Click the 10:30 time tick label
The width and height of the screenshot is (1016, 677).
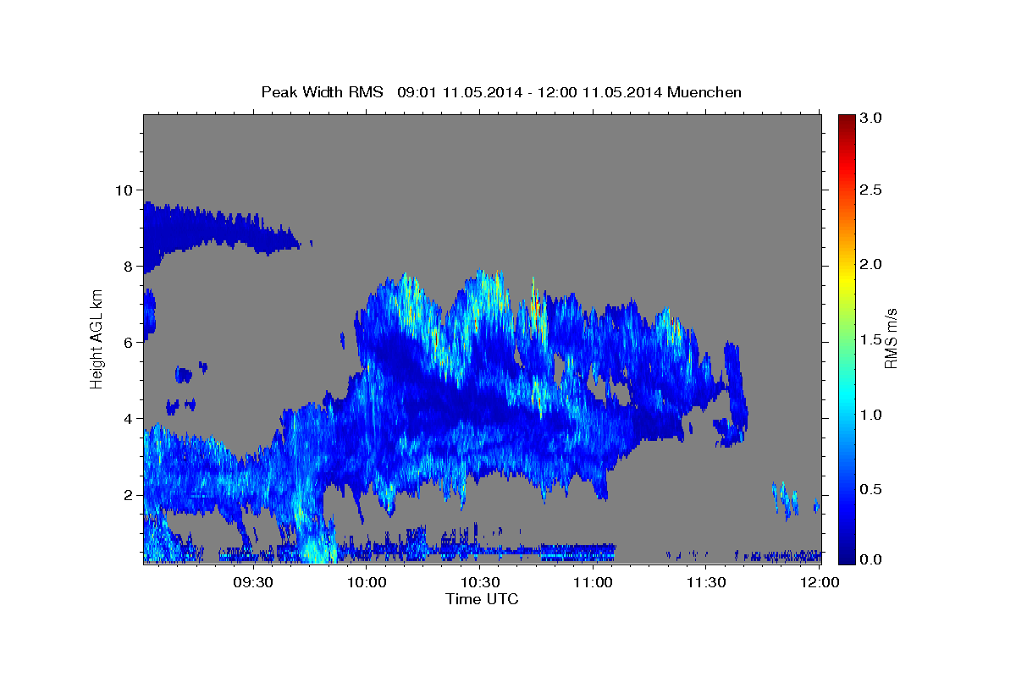click(x=480, y=582)
